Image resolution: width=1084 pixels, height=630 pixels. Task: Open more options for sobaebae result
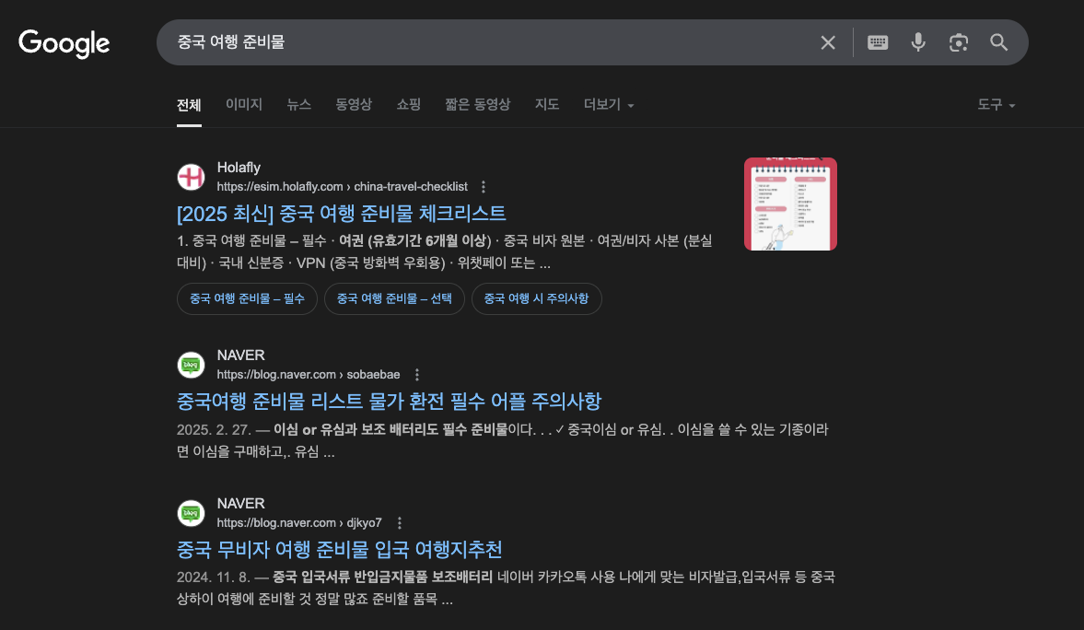tap(417, 375)
